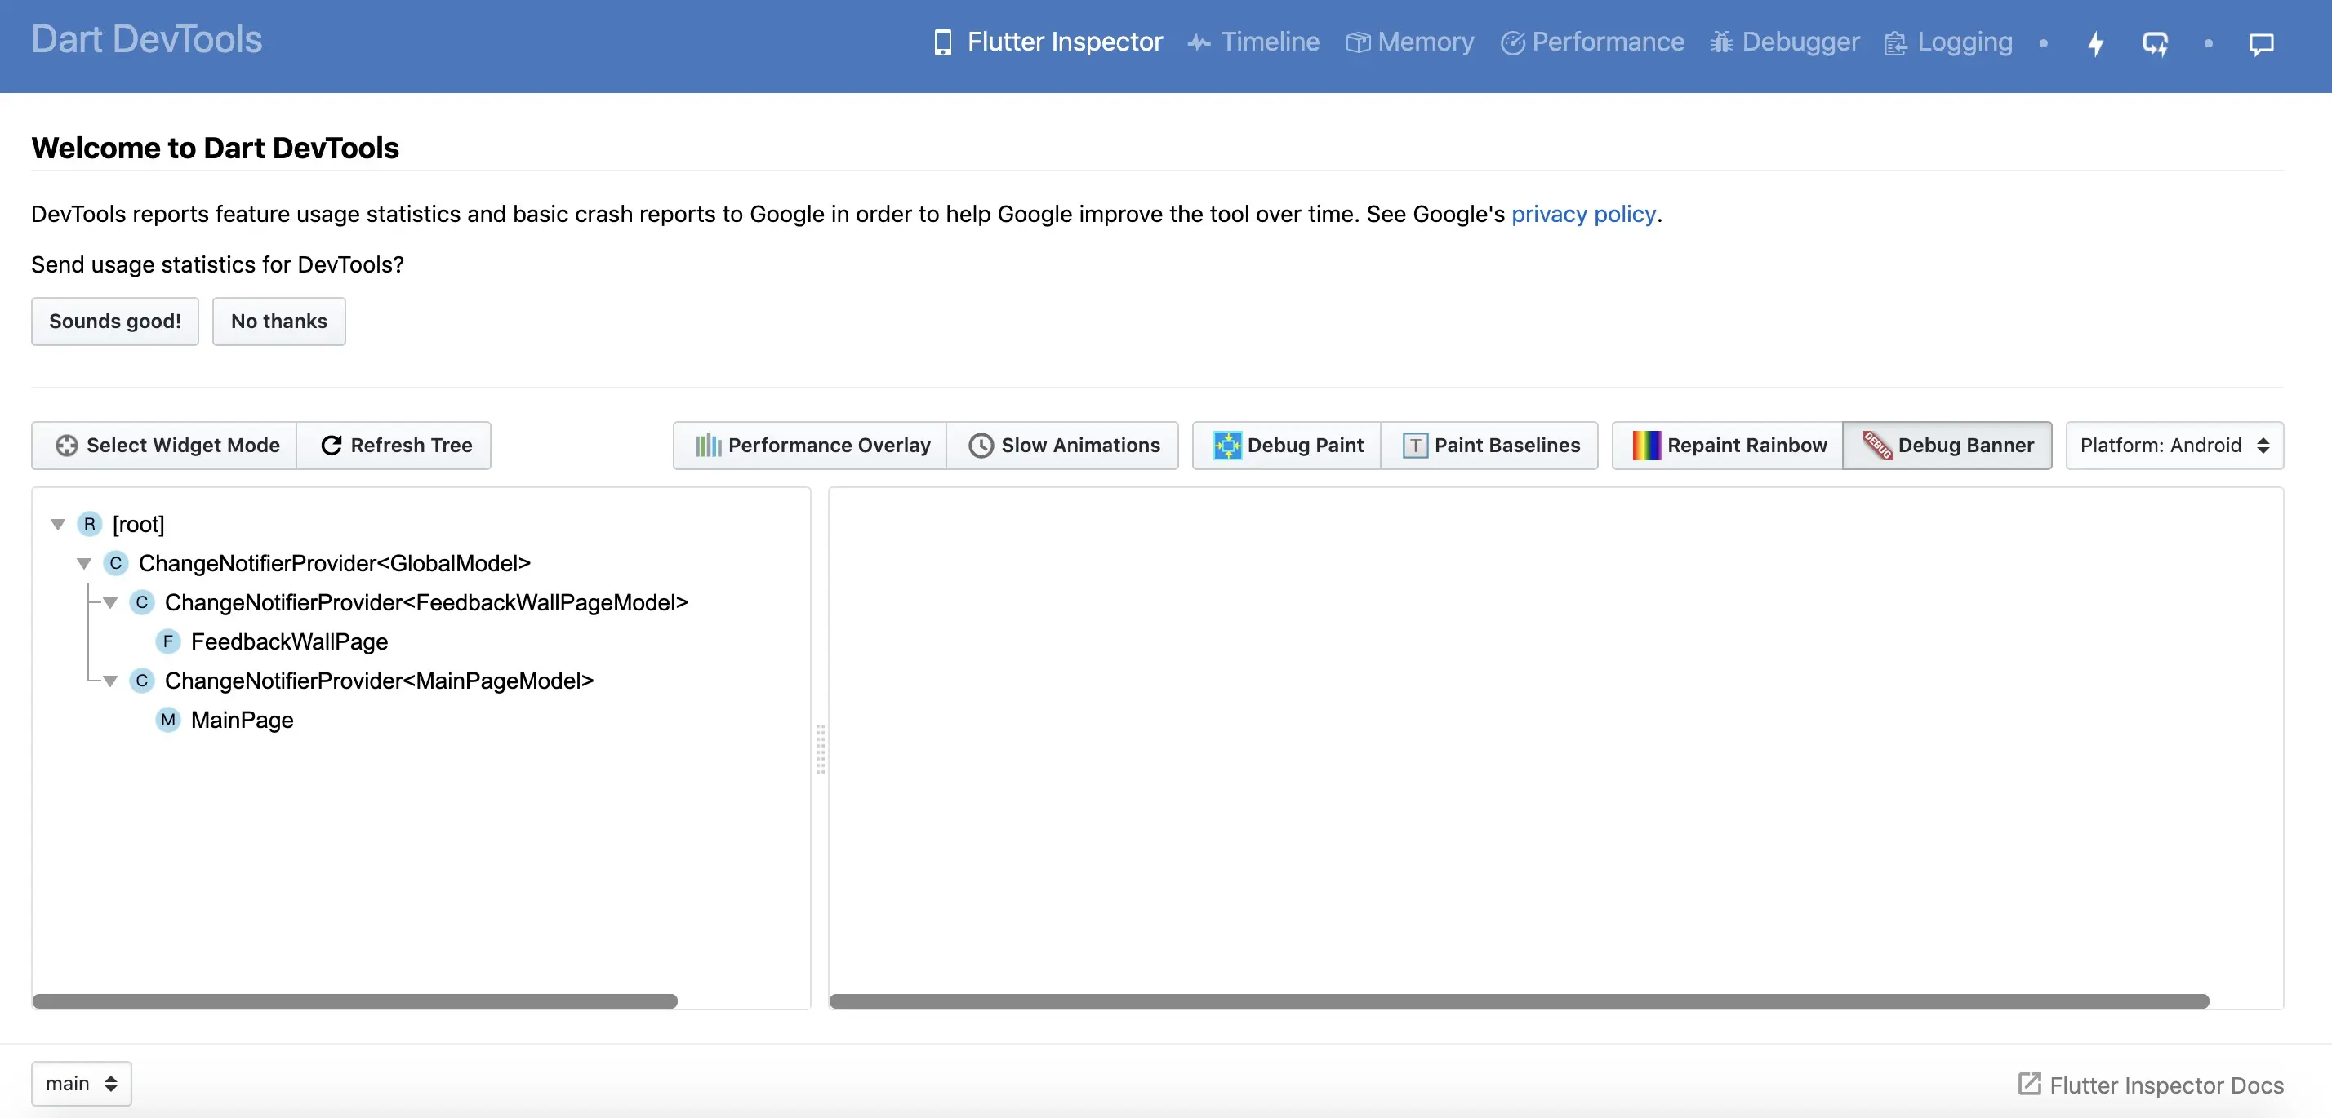This screenshot has width=2332, height=1118.
Task: Toggle Select Widget Mode
Action: [x=165, y=445]
